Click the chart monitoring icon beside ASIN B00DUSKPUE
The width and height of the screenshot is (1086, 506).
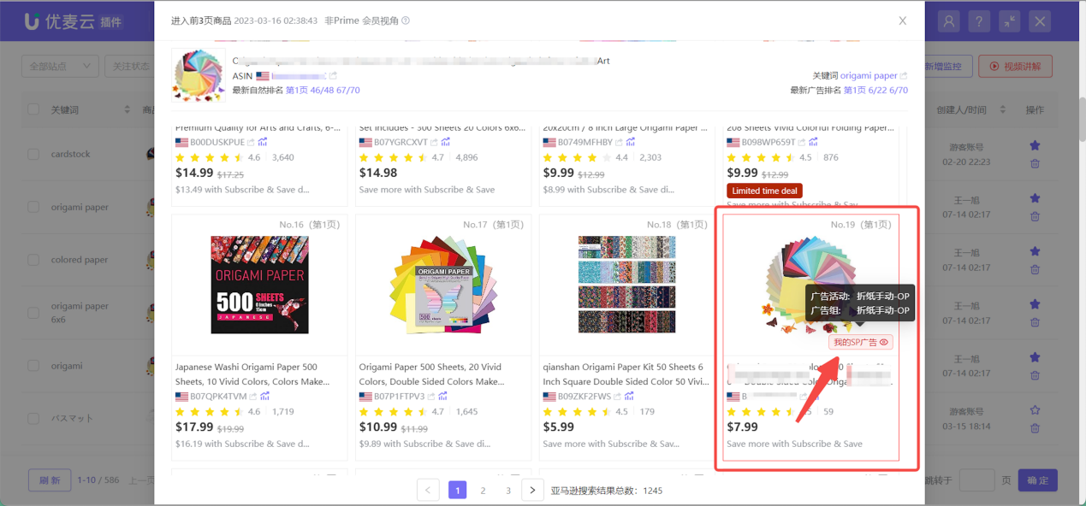click(259, 142)
